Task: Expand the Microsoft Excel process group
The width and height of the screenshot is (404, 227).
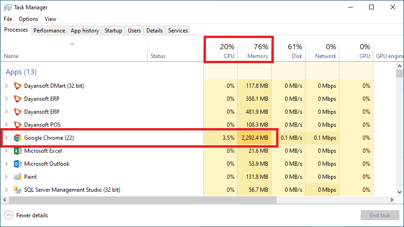Action: [x=7, y=151]
